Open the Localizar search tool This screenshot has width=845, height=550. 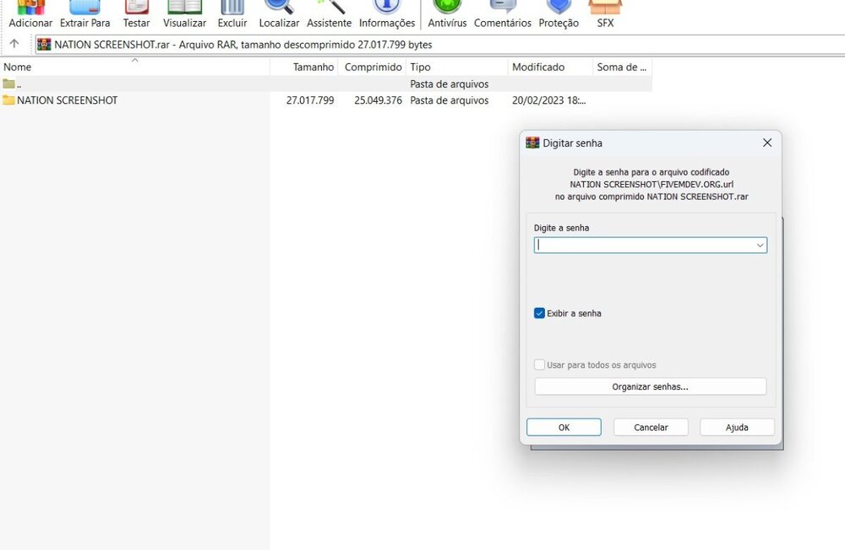[x=279, y=12]
